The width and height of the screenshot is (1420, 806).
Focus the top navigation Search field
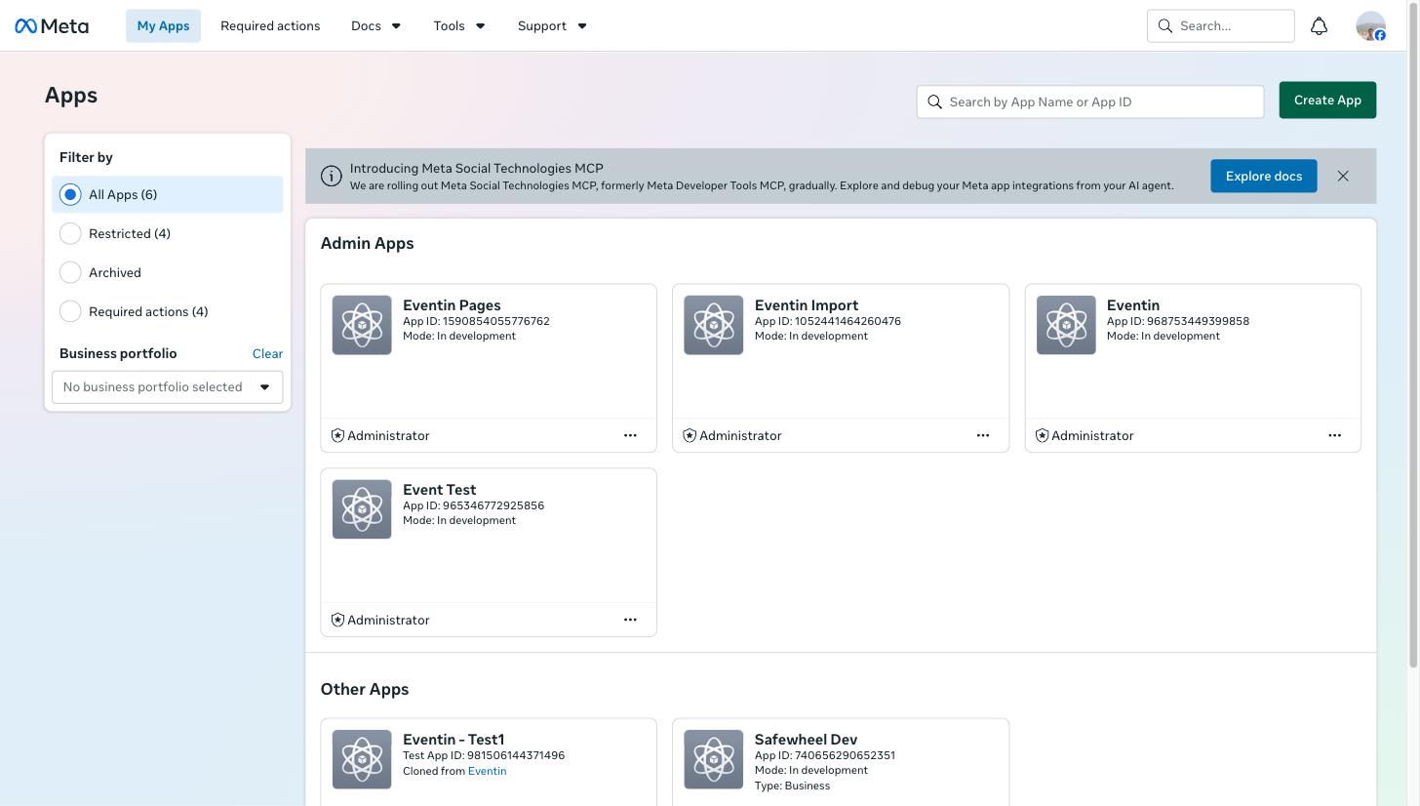(1221, 26)
